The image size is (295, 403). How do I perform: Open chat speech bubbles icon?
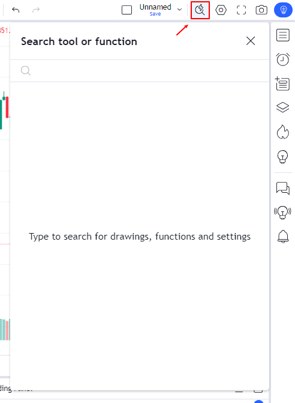tap(283, 188)
